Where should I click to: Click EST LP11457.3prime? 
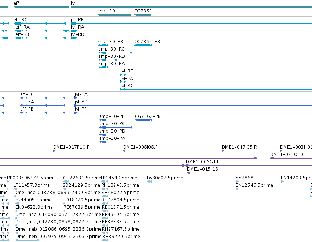[x=15, y=189]
